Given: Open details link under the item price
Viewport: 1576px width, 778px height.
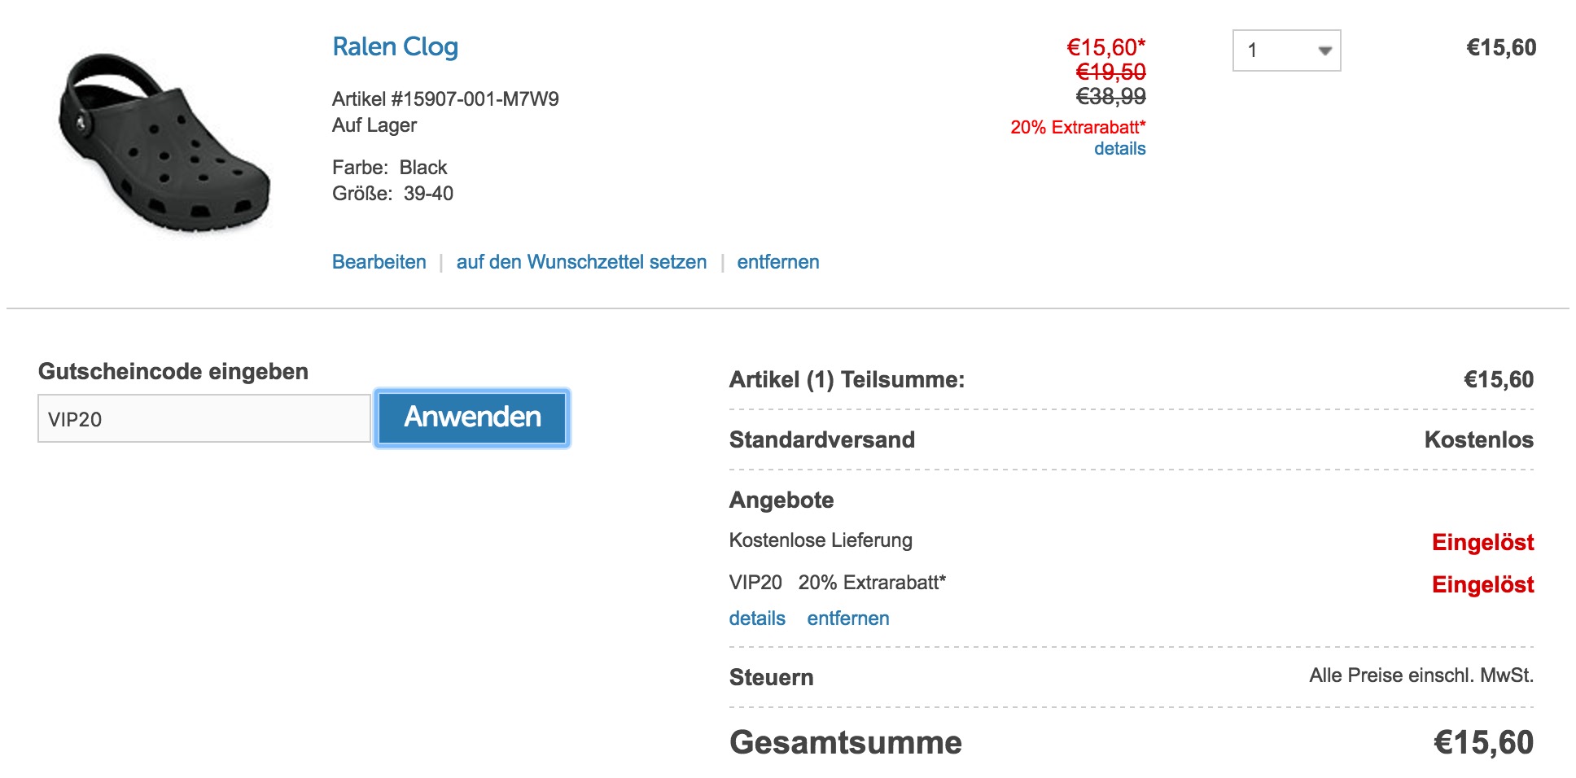Looking at the screenshot, I should tap(1119, 149).
